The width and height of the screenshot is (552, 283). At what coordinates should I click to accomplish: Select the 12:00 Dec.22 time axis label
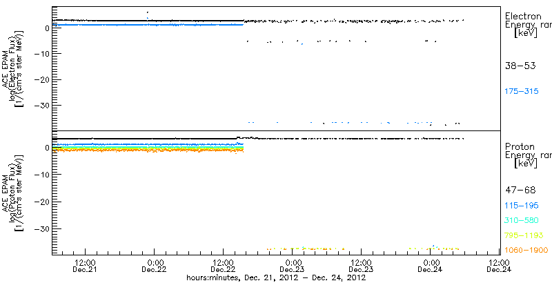pos(224,266)
